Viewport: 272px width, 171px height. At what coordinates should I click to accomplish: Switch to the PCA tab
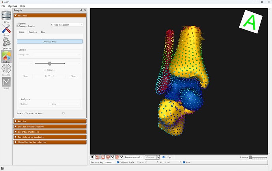43,32
